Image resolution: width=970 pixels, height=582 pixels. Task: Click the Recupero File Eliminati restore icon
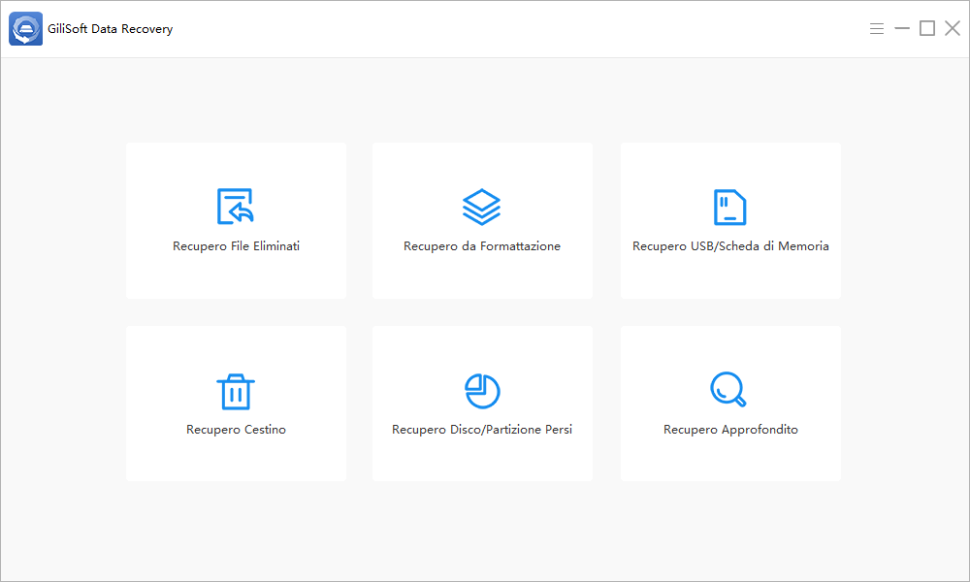(236, 206)
